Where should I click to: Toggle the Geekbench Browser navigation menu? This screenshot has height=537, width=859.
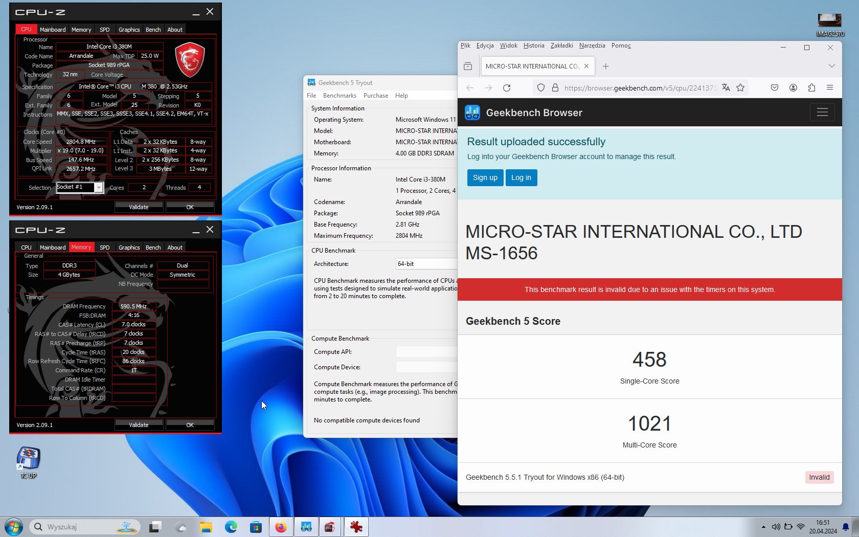(822, 113)
